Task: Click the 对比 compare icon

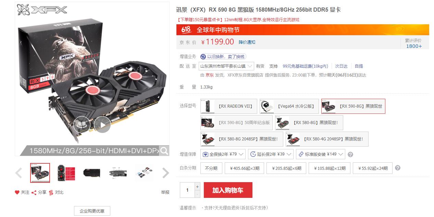Action: tap(51, 192)
